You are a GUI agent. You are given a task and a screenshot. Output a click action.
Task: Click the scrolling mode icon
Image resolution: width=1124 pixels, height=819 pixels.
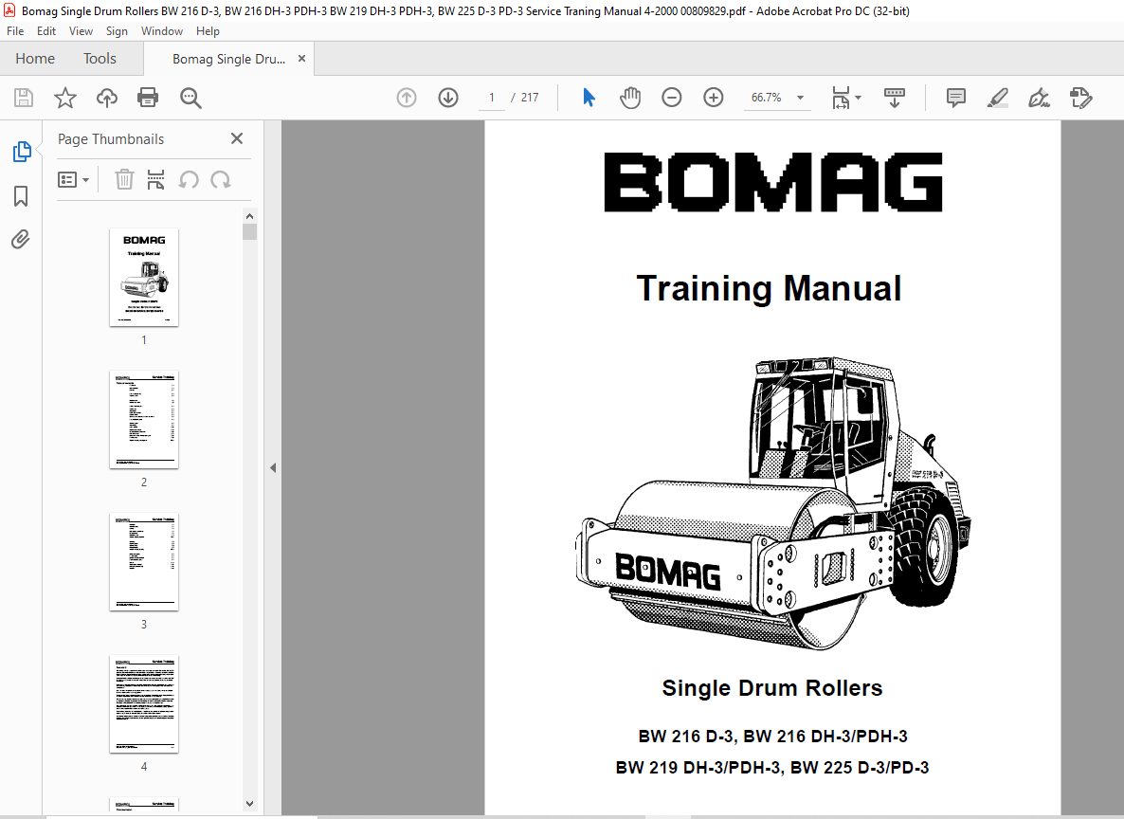[x=894, y=98]
